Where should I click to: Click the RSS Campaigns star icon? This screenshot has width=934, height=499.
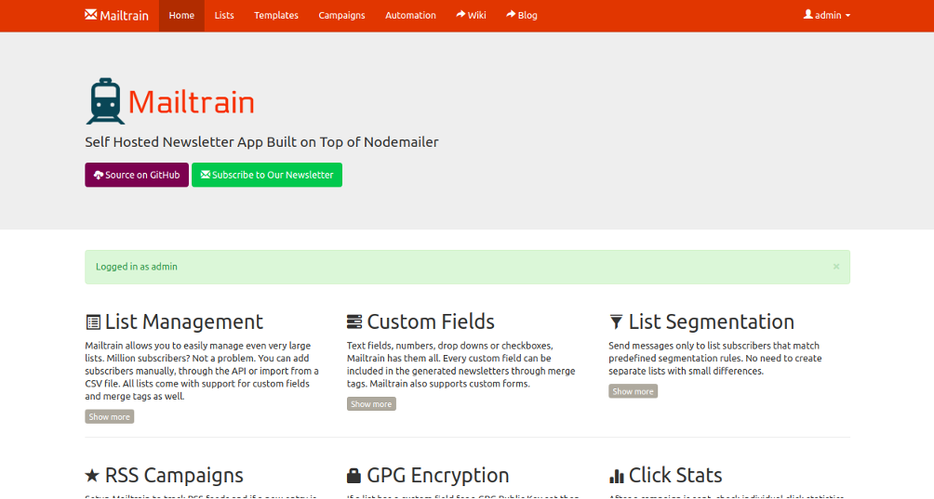pos(92,476)
